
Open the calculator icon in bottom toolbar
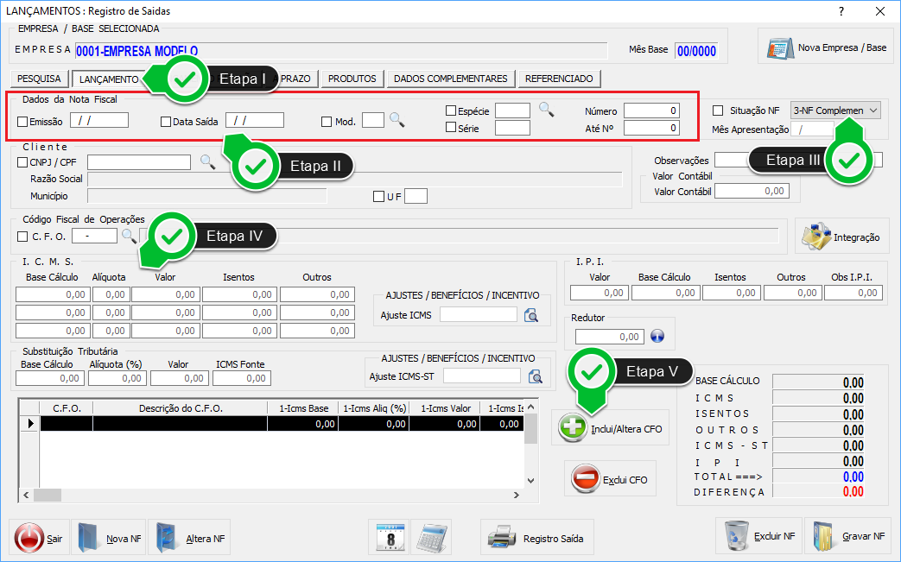(x=431, y=538)
